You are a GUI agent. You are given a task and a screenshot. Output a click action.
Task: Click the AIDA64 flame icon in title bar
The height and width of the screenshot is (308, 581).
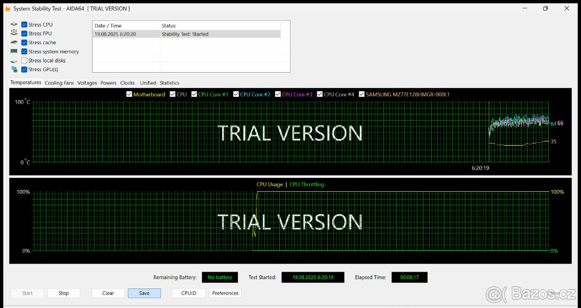7,8
